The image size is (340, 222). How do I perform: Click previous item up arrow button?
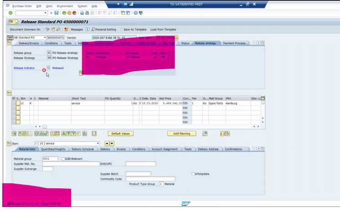pyautogui.click(x=107, y=143)
